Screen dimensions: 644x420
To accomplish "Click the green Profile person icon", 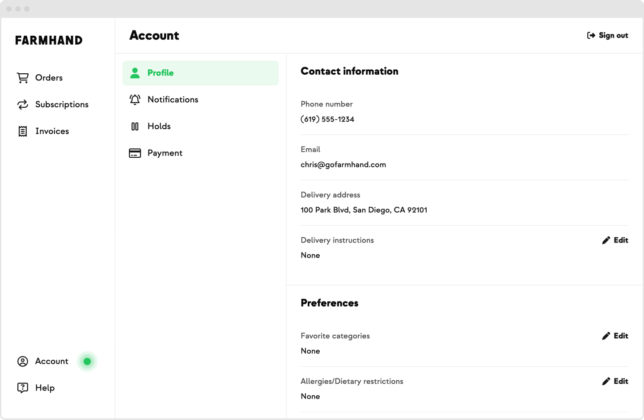I will point(135,73).
